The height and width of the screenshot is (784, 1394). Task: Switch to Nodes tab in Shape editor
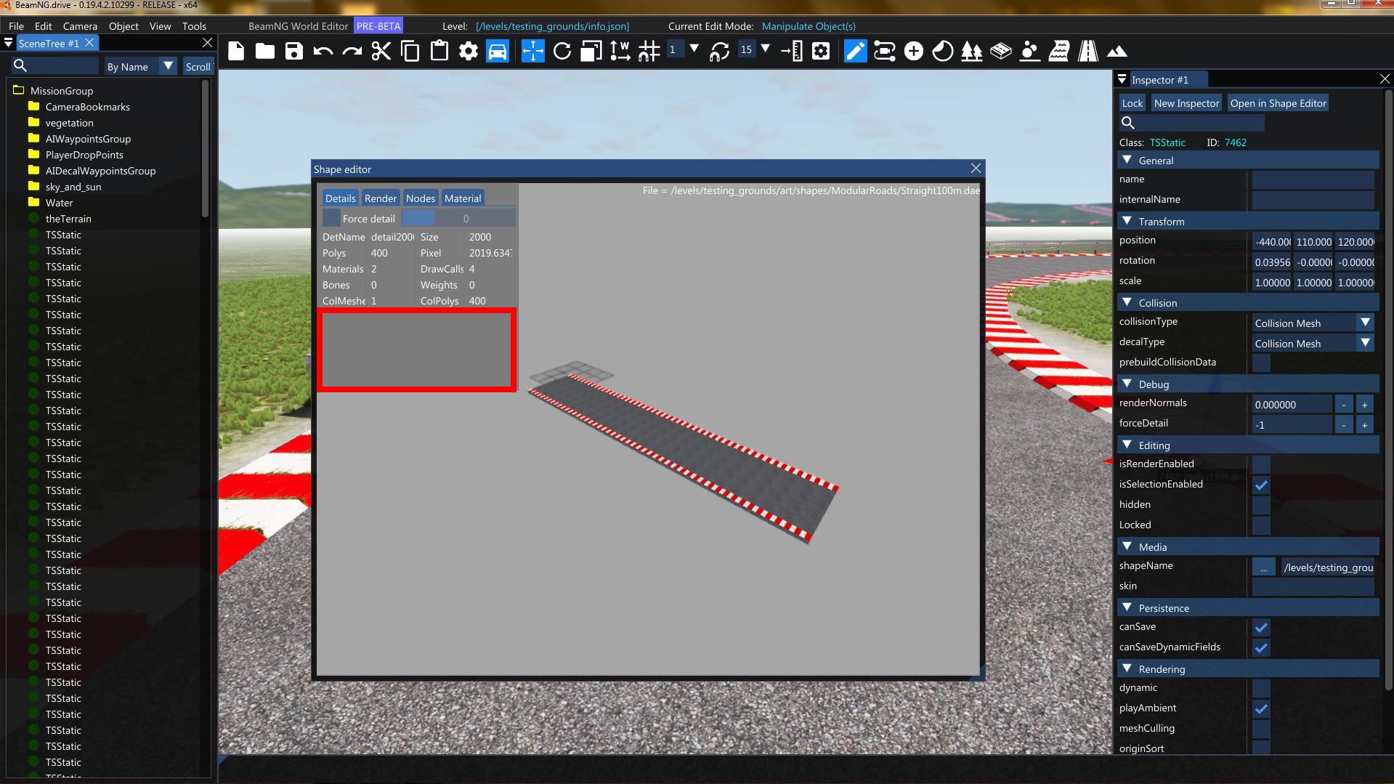coord(421,198)
